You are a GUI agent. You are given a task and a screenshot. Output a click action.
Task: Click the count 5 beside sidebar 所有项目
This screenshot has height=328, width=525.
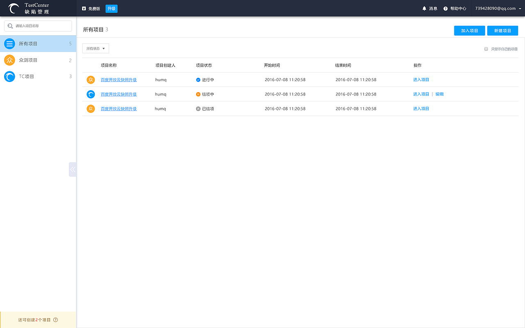point(70,43)
